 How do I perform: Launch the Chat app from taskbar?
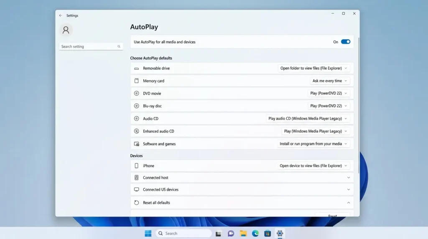pos(231,233)
